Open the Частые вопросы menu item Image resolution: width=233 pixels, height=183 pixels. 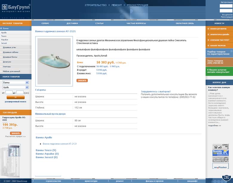(136, 23)
